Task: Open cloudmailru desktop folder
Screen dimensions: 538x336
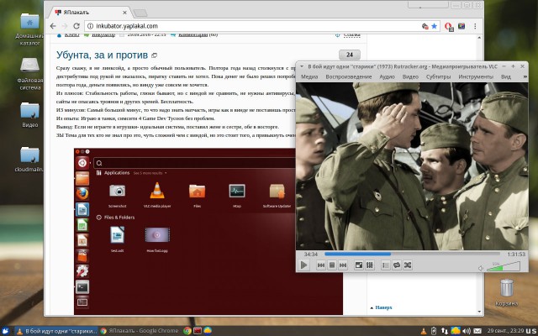Action: click(30, 159)
